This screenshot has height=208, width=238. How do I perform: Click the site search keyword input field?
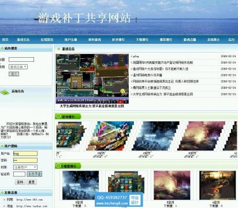pyautogui.click(x=21, y=60)
